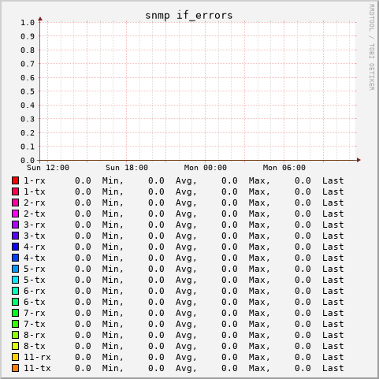Screen dimensions: 379x379
Task: Select the purple 3-rx legend swatch
Action: (15, 225)
